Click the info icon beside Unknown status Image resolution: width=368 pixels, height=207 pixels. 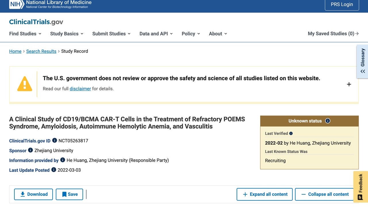(328, 121)
